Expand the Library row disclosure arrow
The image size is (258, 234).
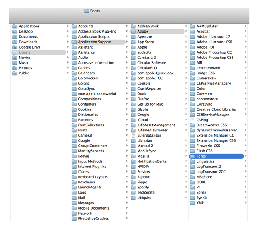(x=68, y=52)
